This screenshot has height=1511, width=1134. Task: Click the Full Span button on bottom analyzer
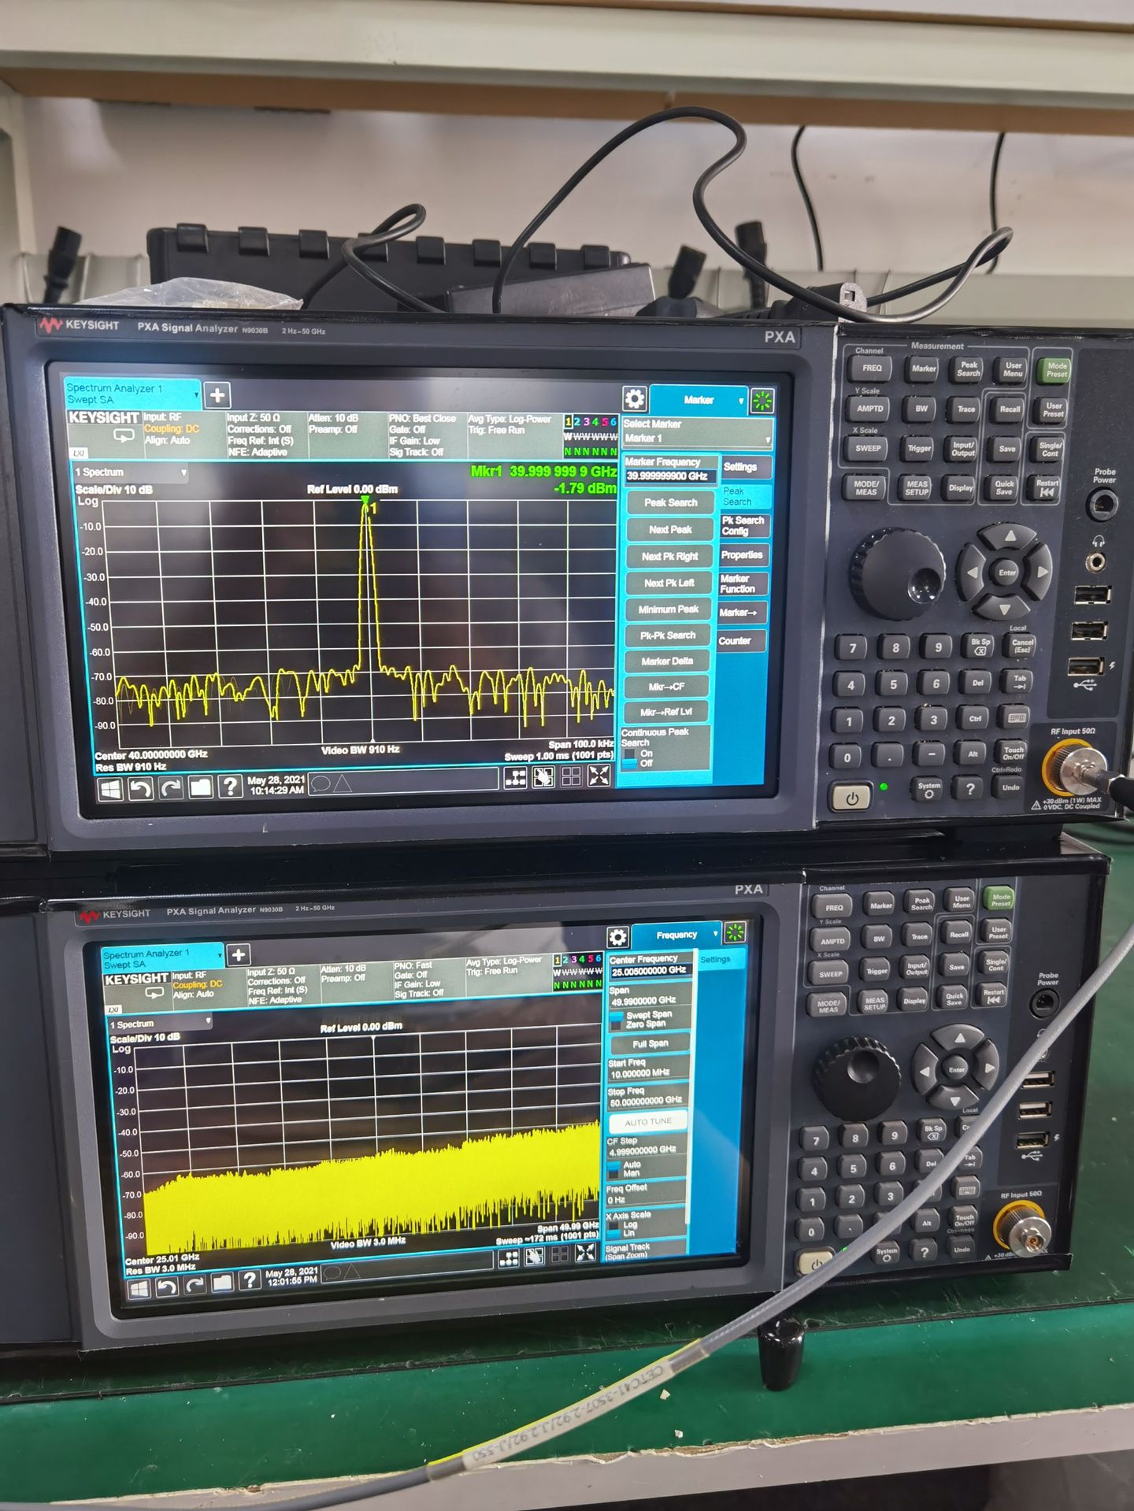[650, 1044]
